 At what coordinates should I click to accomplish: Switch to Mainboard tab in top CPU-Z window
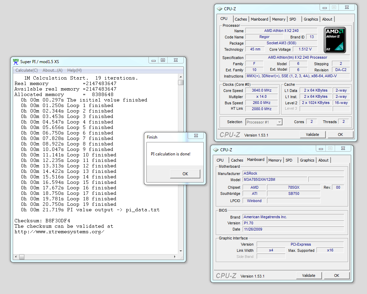(259, 20)
